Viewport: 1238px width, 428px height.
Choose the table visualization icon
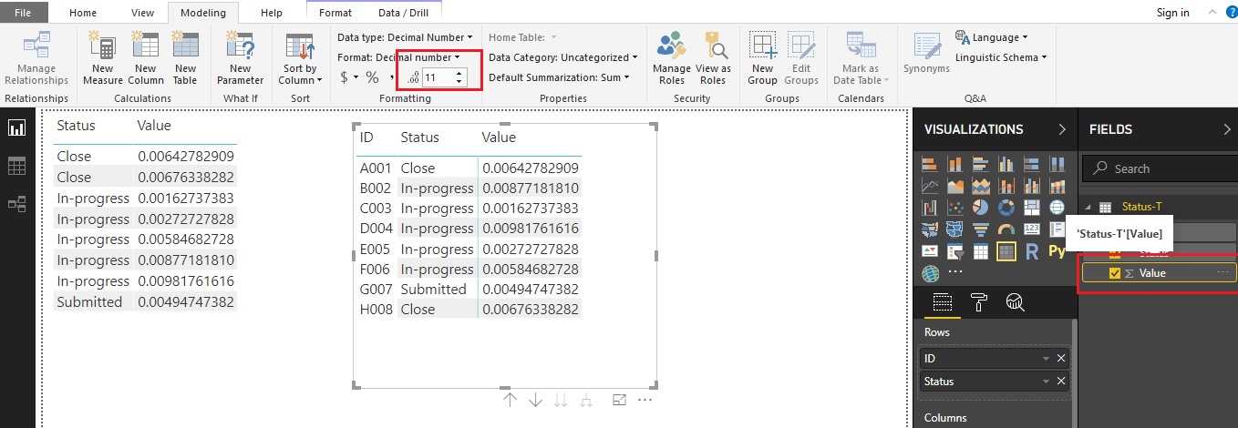(981, 250)
